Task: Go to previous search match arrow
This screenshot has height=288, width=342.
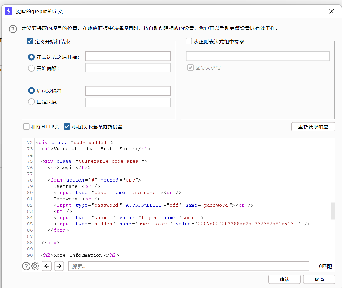Action: [x=47, y=266]
